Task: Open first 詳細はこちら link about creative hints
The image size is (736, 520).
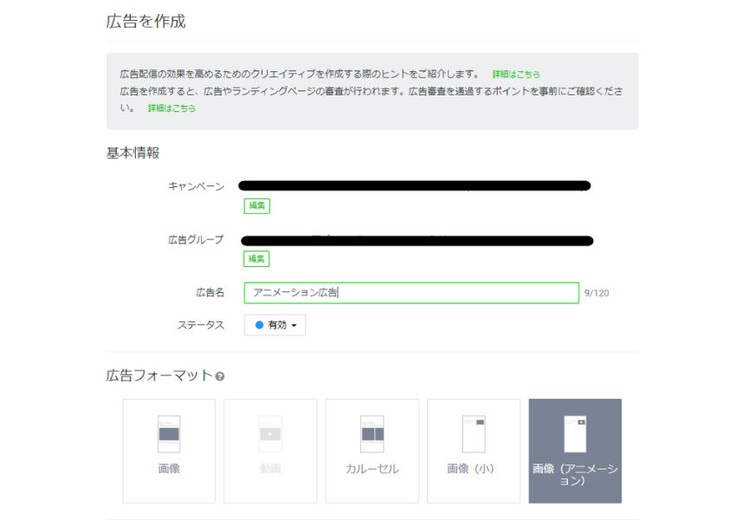Action: (x=516, y=75)
